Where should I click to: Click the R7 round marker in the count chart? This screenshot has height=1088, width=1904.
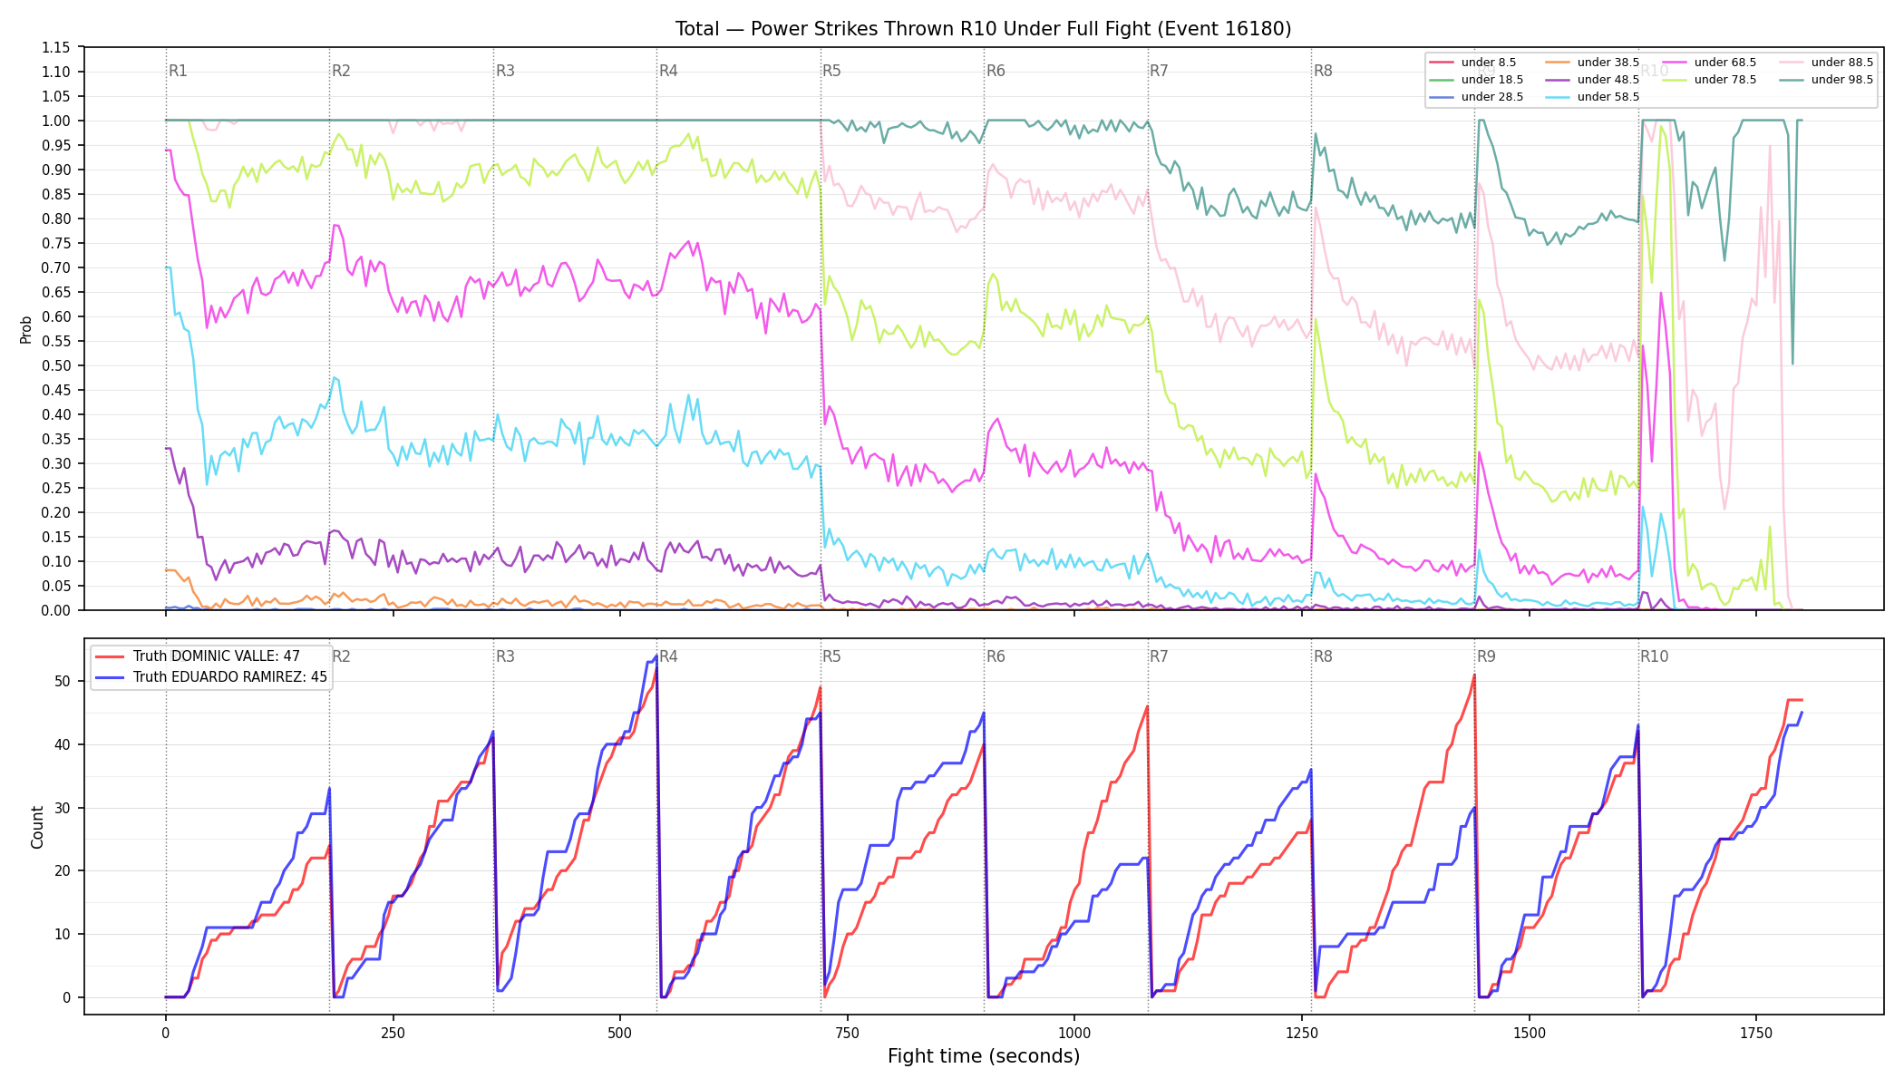(x=1159, y=656)
